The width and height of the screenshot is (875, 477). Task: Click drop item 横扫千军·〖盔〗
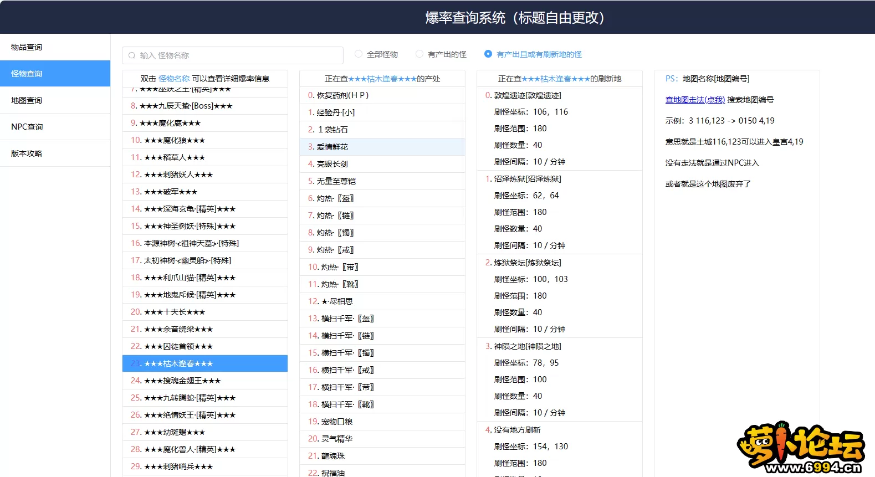[382, 319]
